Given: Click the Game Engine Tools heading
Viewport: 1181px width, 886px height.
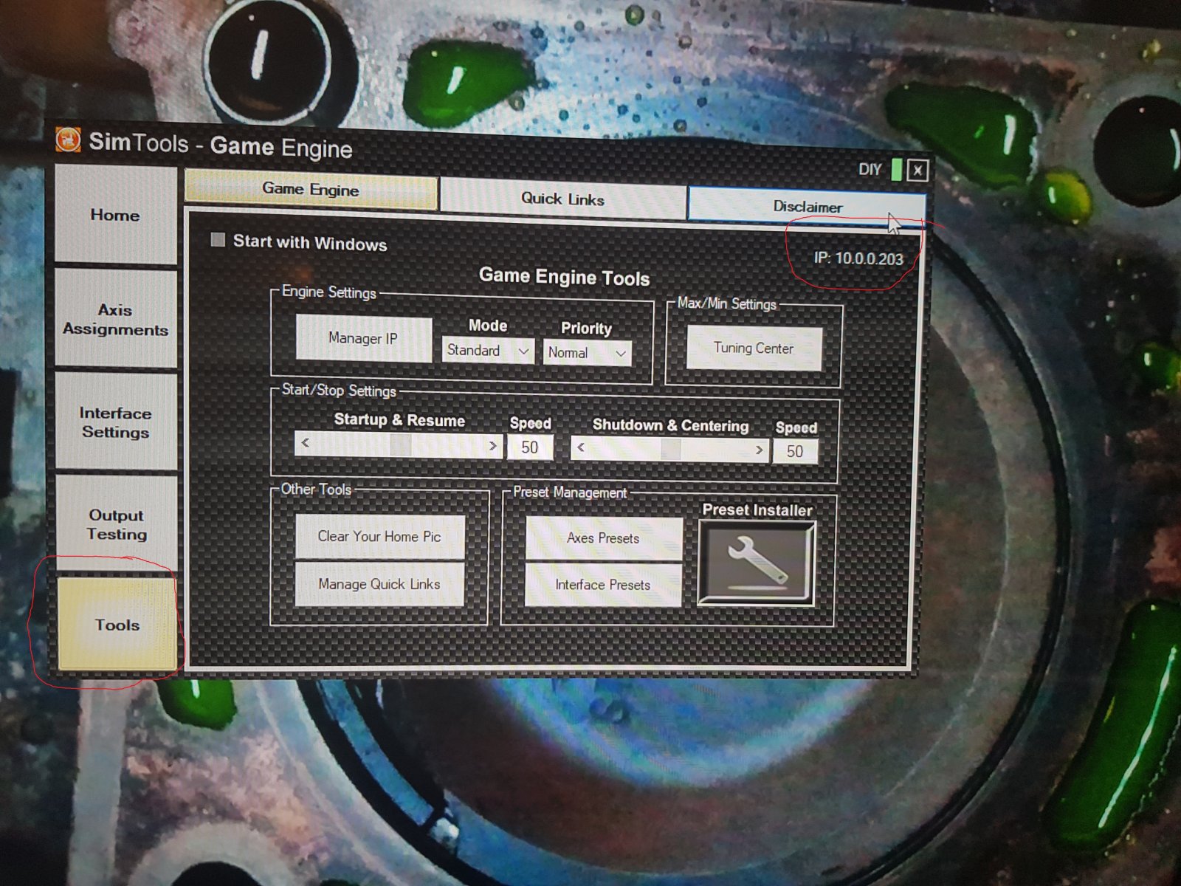Looking at the screenshot, I should coord(565,277).
